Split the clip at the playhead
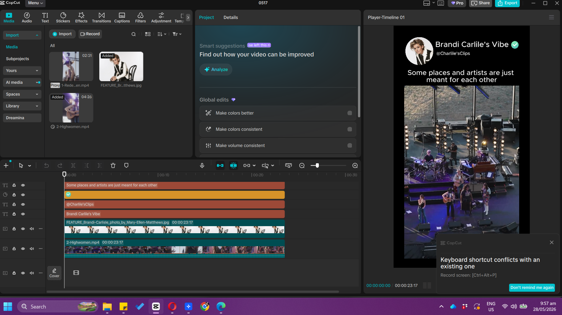This screenshot has height=315, width=562. (x=73, y=165)
